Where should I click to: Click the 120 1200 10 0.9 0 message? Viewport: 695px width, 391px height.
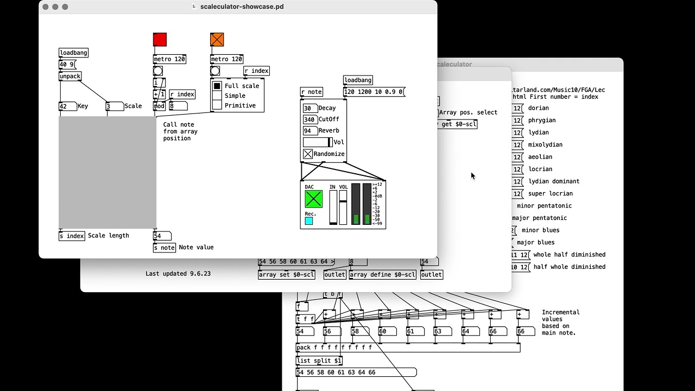[x=374, y=92]
